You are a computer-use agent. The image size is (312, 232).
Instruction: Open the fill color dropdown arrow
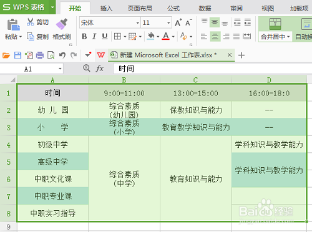click(158, 37)
